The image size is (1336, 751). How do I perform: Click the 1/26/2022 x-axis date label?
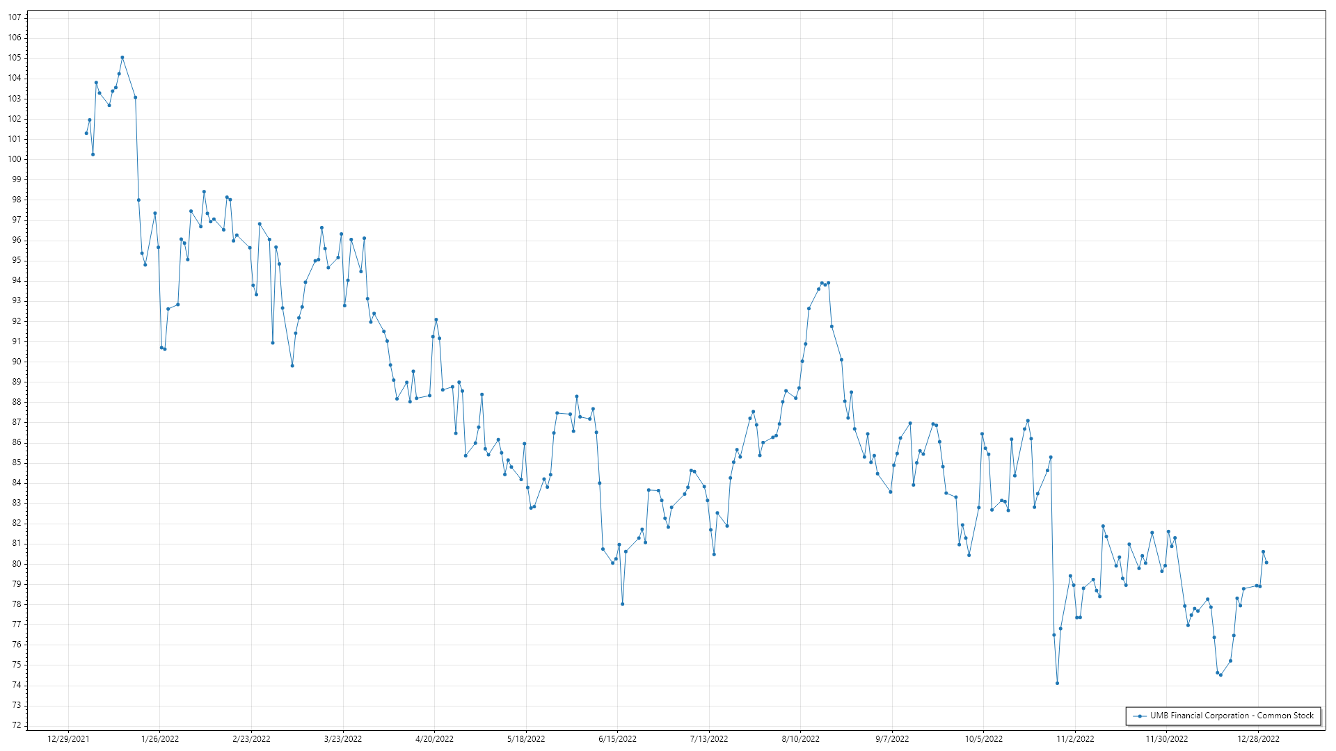click(x=160, y=739)
